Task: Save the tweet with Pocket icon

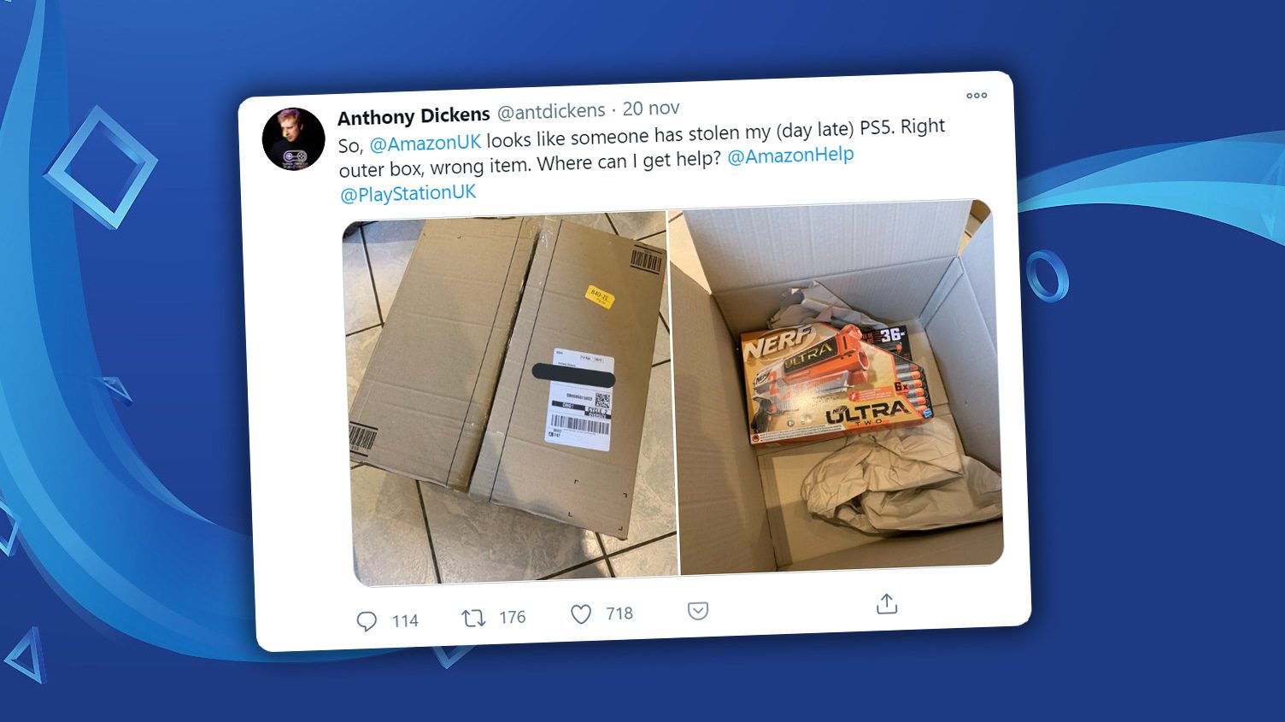Action: 698,611
